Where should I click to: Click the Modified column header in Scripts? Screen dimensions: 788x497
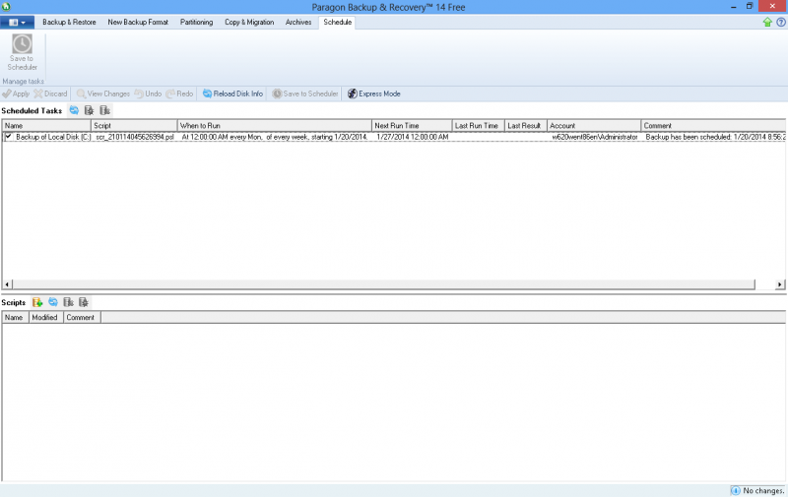tap(46, 317)
